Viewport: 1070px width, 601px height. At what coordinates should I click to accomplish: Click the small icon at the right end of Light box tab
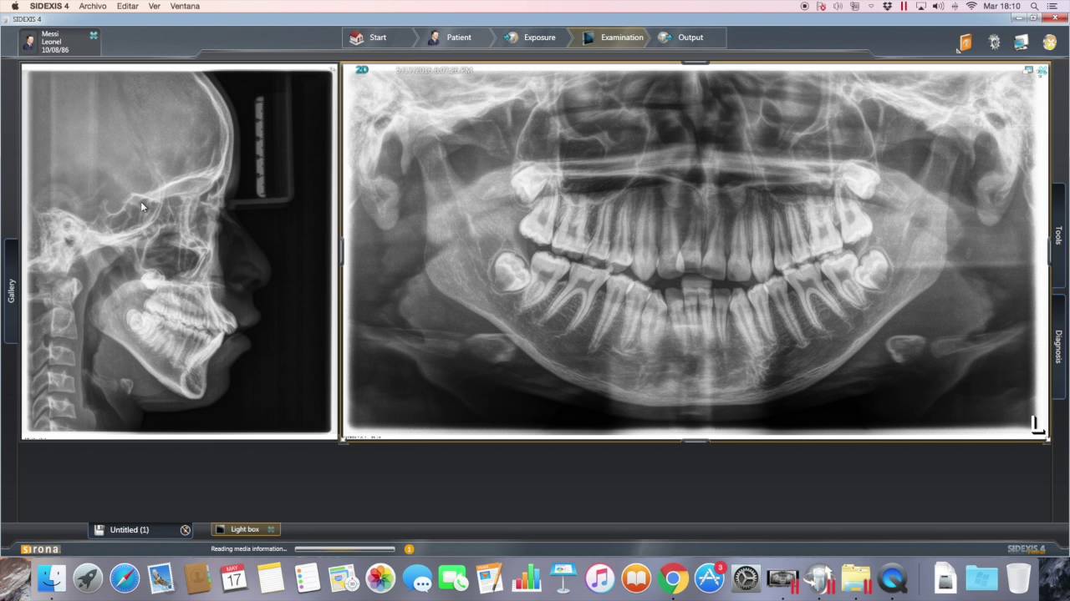click(271, 529)
